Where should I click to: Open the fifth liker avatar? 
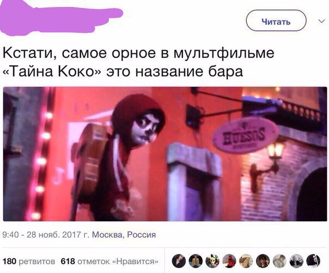point(246,261)
